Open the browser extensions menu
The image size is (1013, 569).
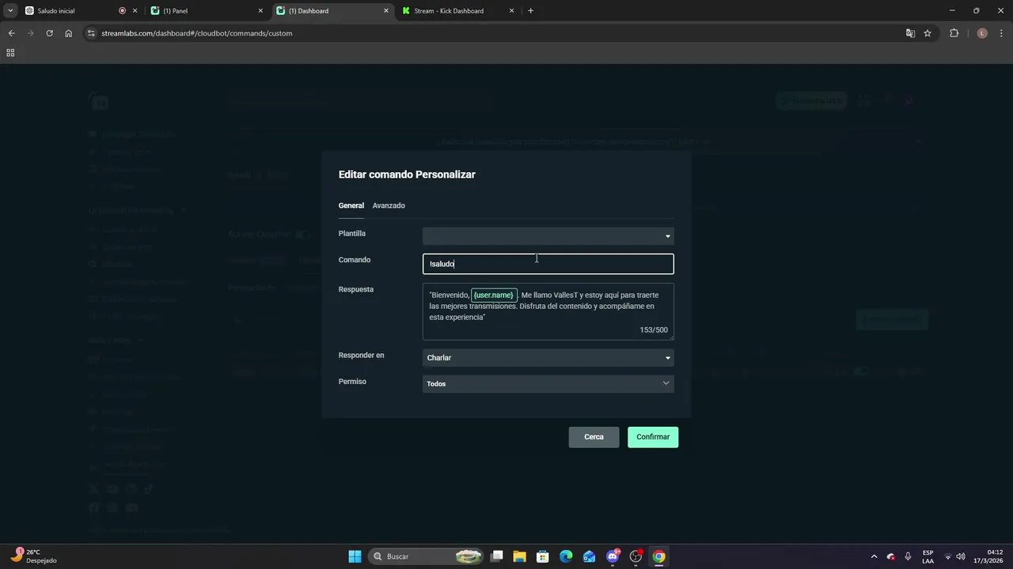point(954,33)
